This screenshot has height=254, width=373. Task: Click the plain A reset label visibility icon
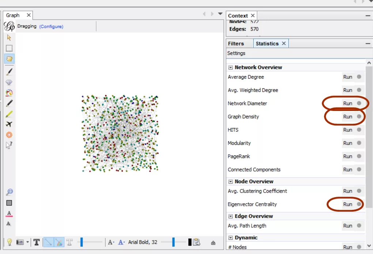8,224
